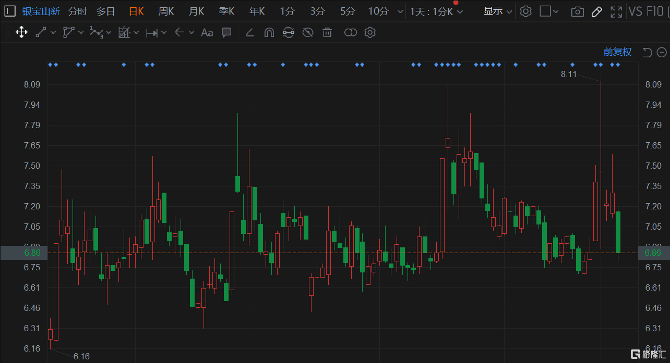Viewport: 670px width, 363px height.
Task: Expand the line tool dropdown arrow
Action: point(53,33)
